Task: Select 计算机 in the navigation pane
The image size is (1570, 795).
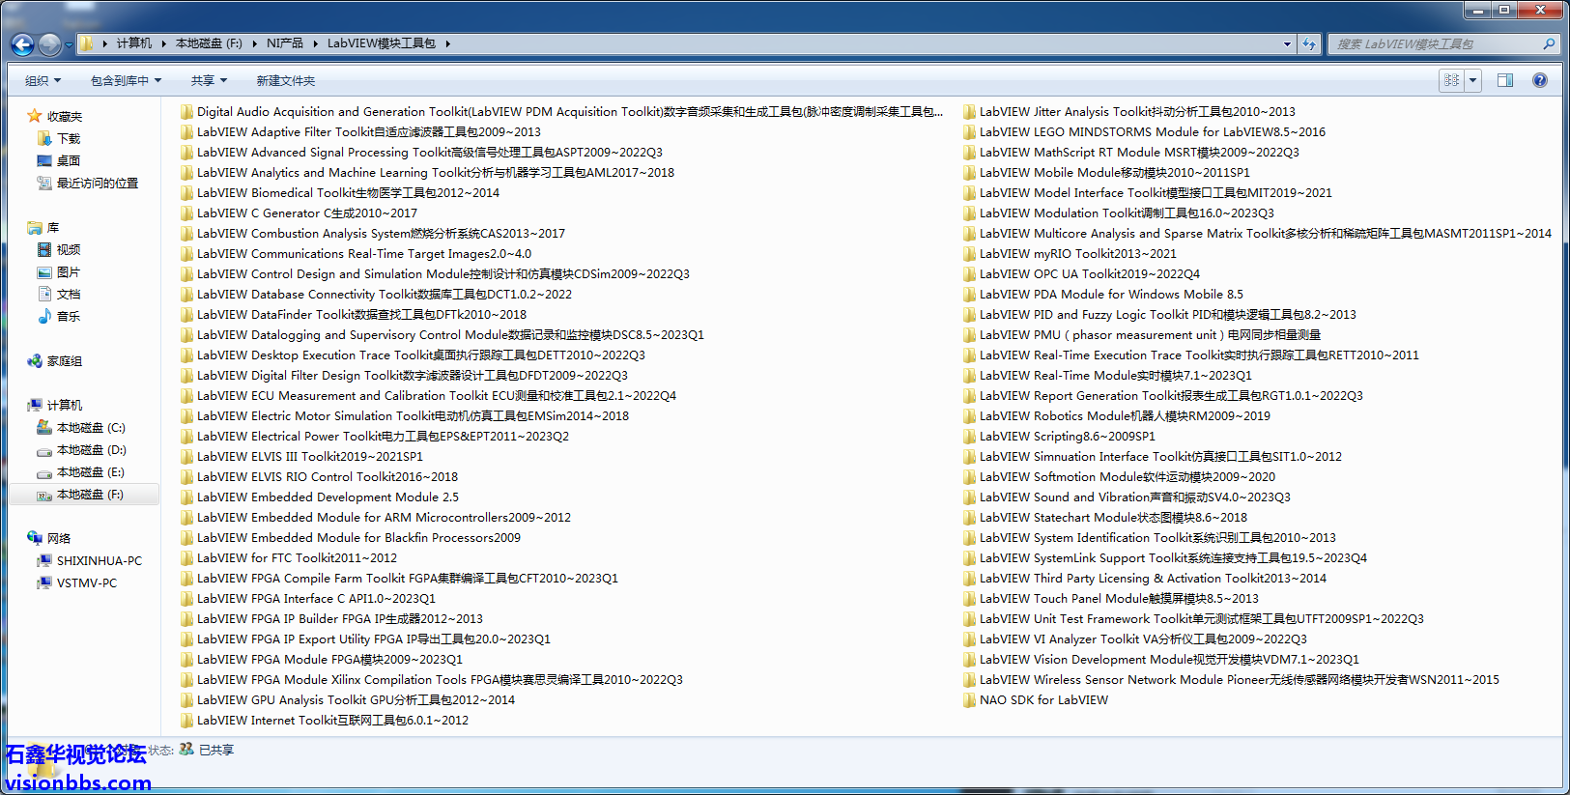Action: click(x=64, y=405)
